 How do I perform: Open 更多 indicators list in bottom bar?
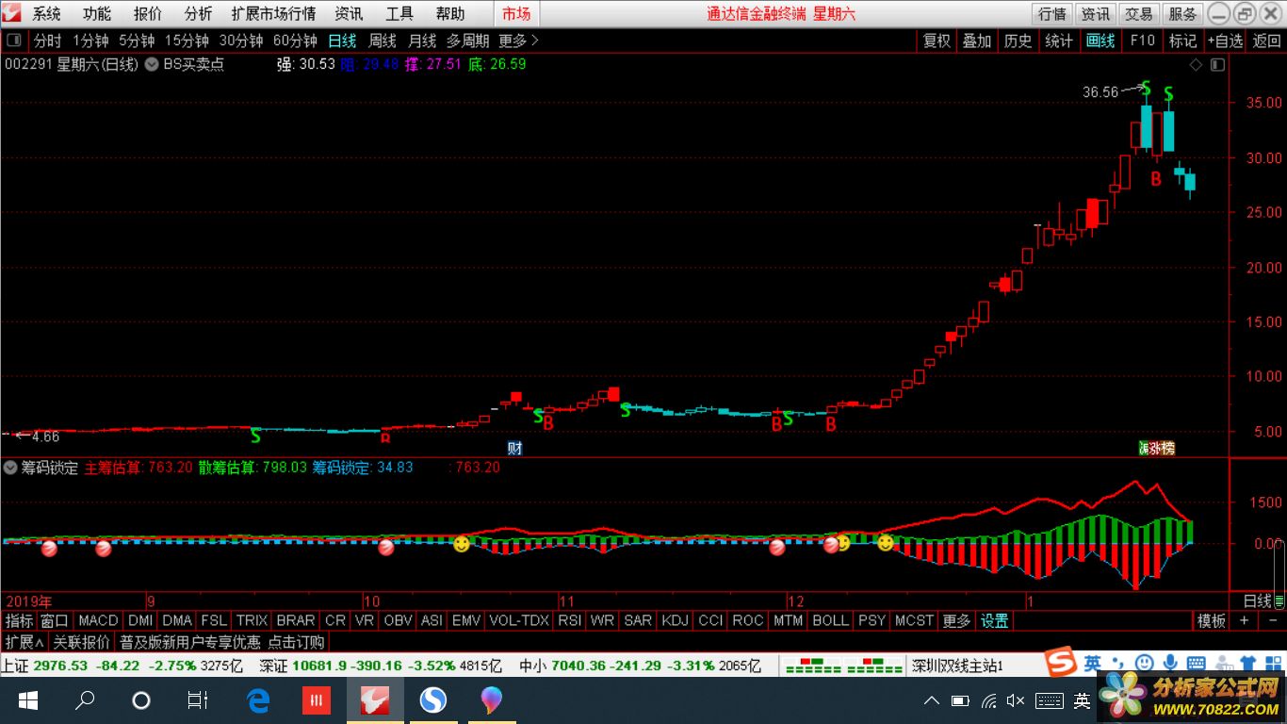point(956,620)
